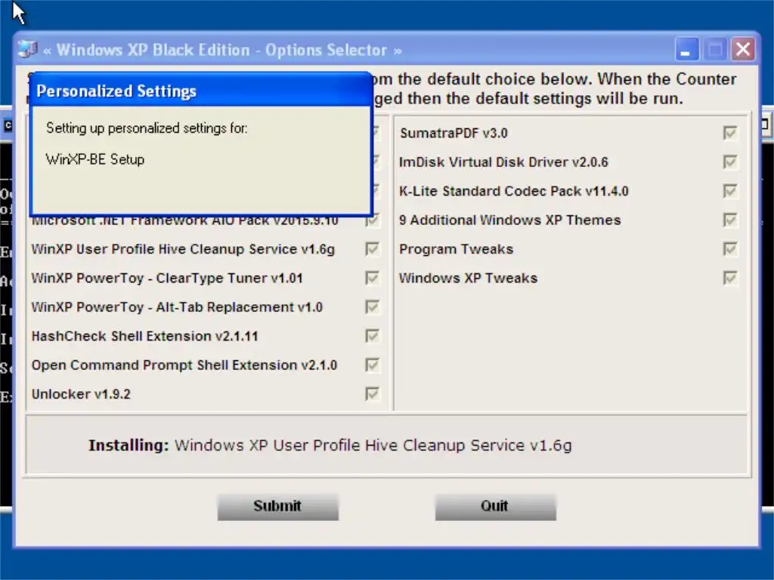Select the SumatraPDF v3.0 label

click(x=454, y=133)
